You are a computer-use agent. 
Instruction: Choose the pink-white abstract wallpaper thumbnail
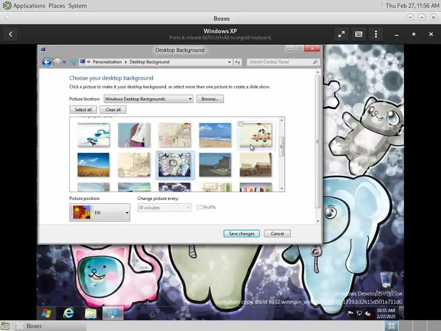click(134, 135)
